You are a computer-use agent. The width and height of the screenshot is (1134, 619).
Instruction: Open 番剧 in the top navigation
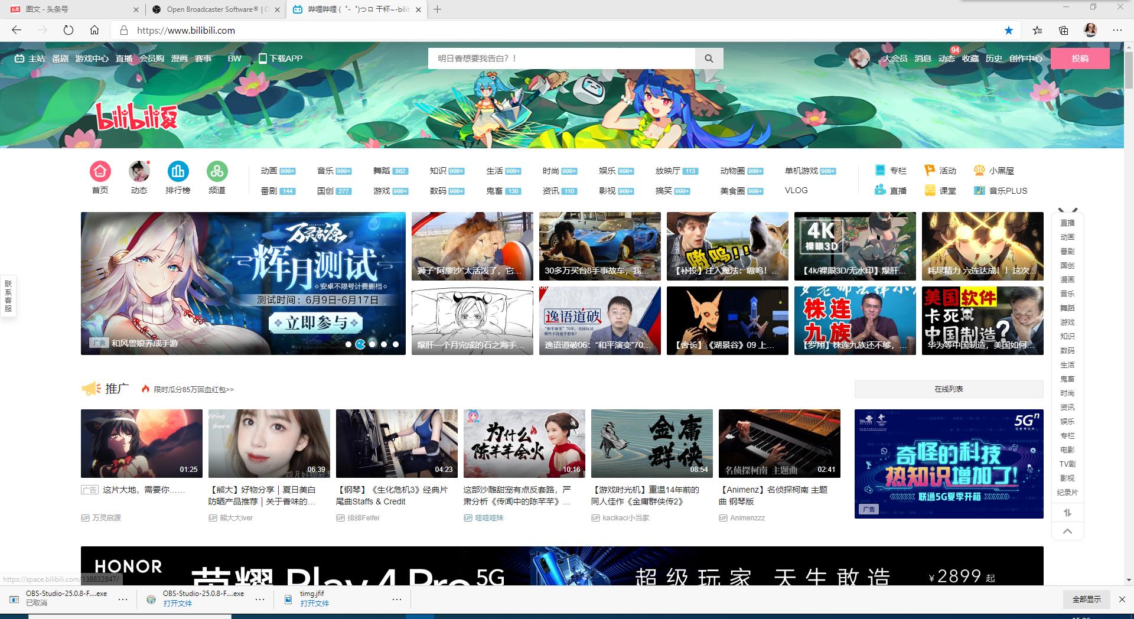[60, 58]
